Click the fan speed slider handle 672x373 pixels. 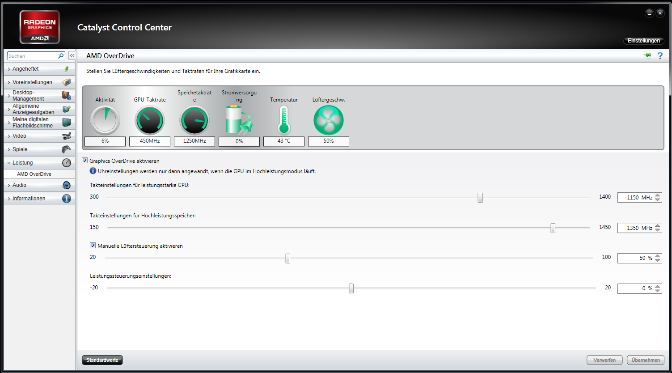click(x=288, y=258)
